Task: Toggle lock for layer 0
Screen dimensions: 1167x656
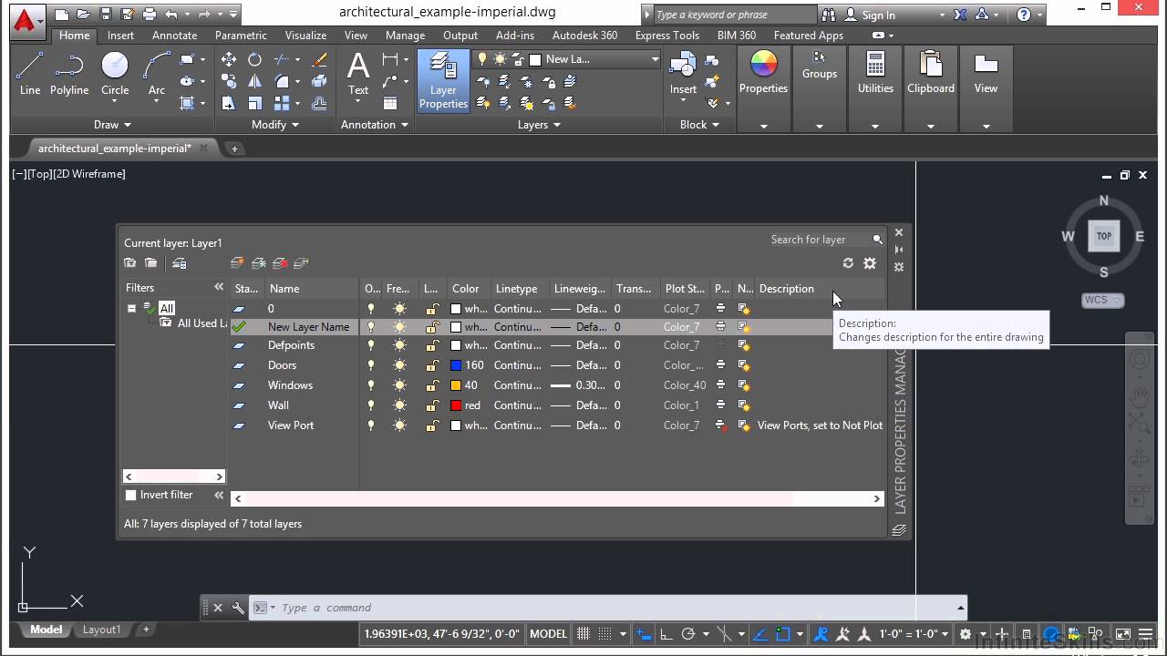Action: (433, 309)
